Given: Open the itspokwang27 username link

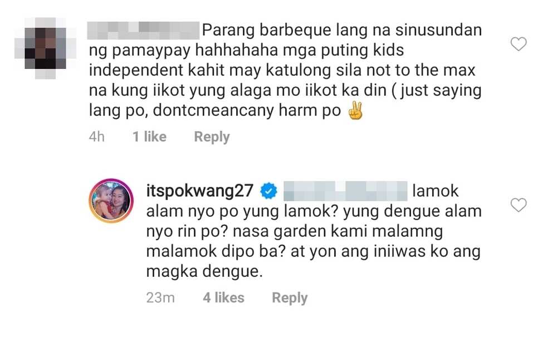Looking at the screenshot, I should point(199,192).
